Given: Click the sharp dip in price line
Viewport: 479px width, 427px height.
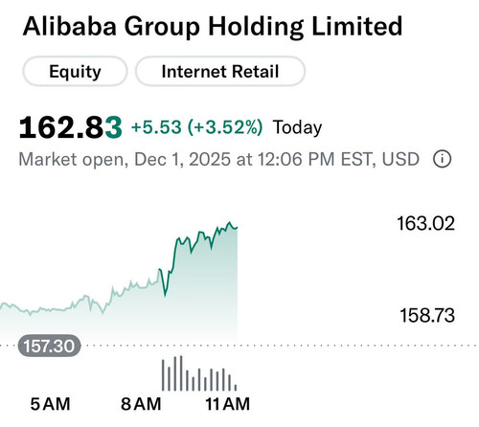Looking at the screenshot, I should [x=165, y=295].
